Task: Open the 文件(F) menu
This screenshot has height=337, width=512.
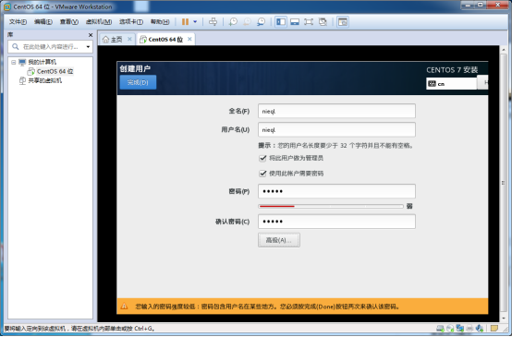Action: click(x=18, y=22)
